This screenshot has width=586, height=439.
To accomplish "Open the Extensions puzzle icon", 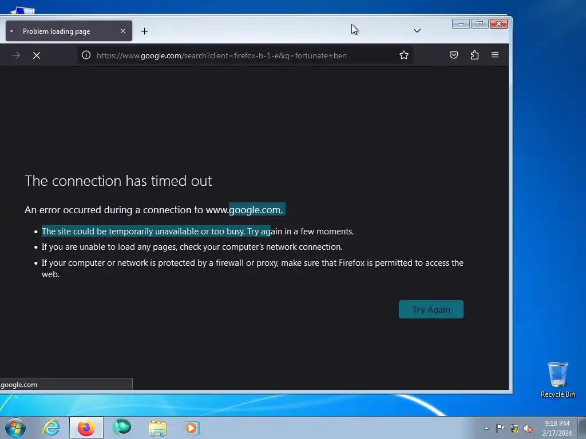I will 474,55.
